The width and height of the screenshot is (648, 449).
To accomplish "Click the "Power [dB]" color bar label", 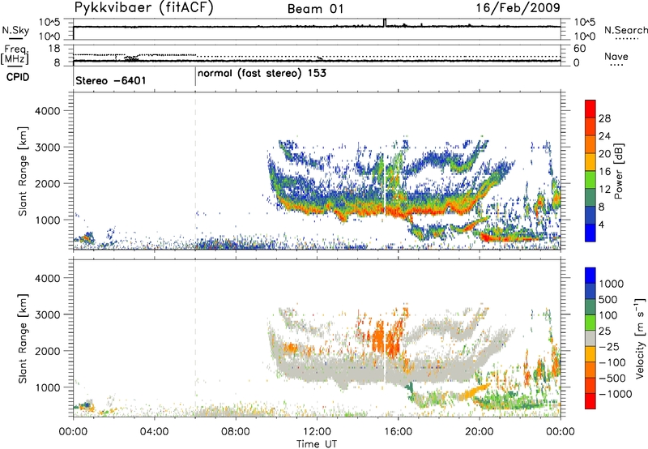I will [x=618, y=172].
